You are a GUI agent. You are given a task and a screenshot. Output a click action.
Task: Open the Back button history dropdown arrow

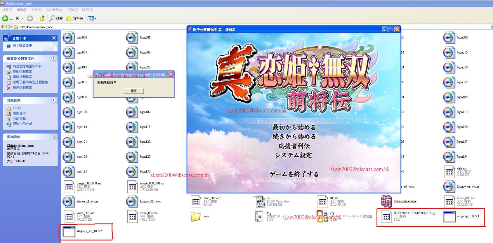(22, 18)
